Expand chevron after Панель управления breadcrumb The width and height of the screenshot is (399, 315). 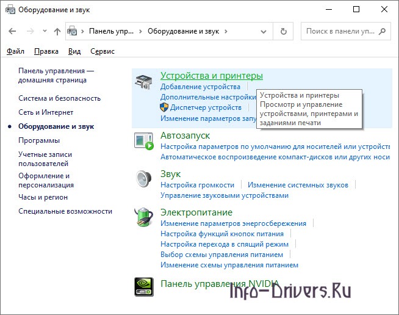pos(140,31)
